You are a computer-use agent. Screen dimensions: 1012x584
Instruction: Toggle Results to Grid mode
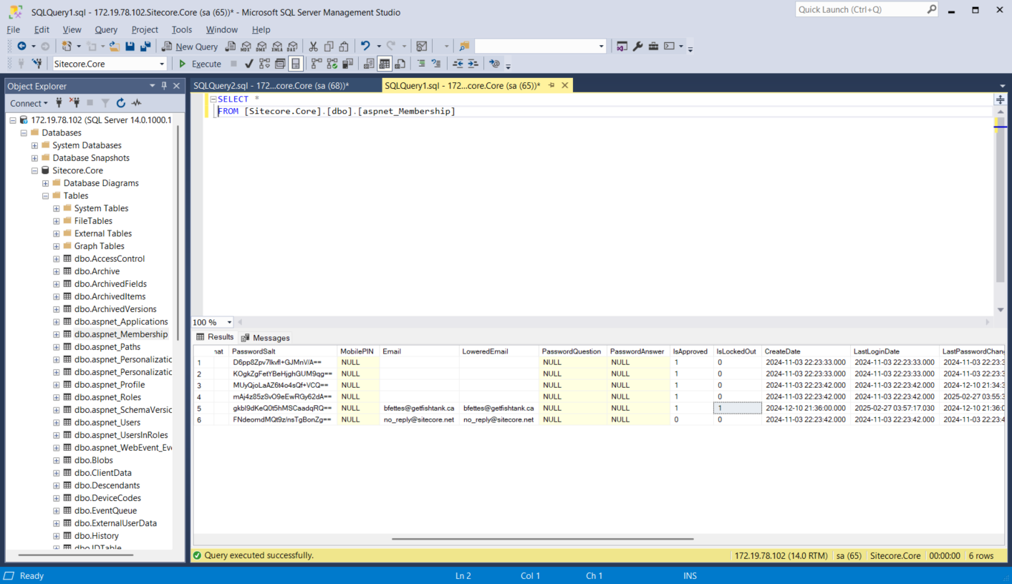(385, 64)
